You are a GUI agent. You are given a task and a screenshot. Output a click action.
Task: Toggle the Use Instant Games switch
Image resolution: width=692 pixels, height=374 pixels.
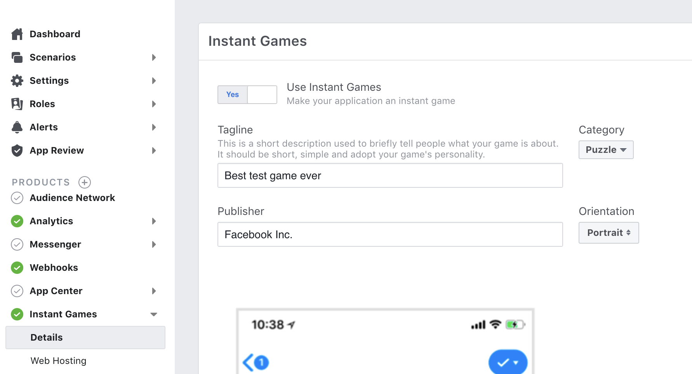247,95
